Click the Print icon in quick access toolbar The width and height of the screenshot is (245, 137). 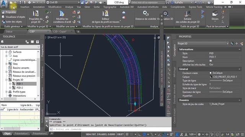29,2
